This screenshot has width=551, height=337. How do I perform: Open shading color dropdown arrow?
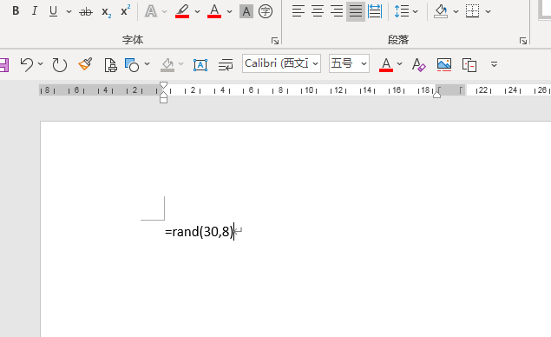(x=456, y=11)
